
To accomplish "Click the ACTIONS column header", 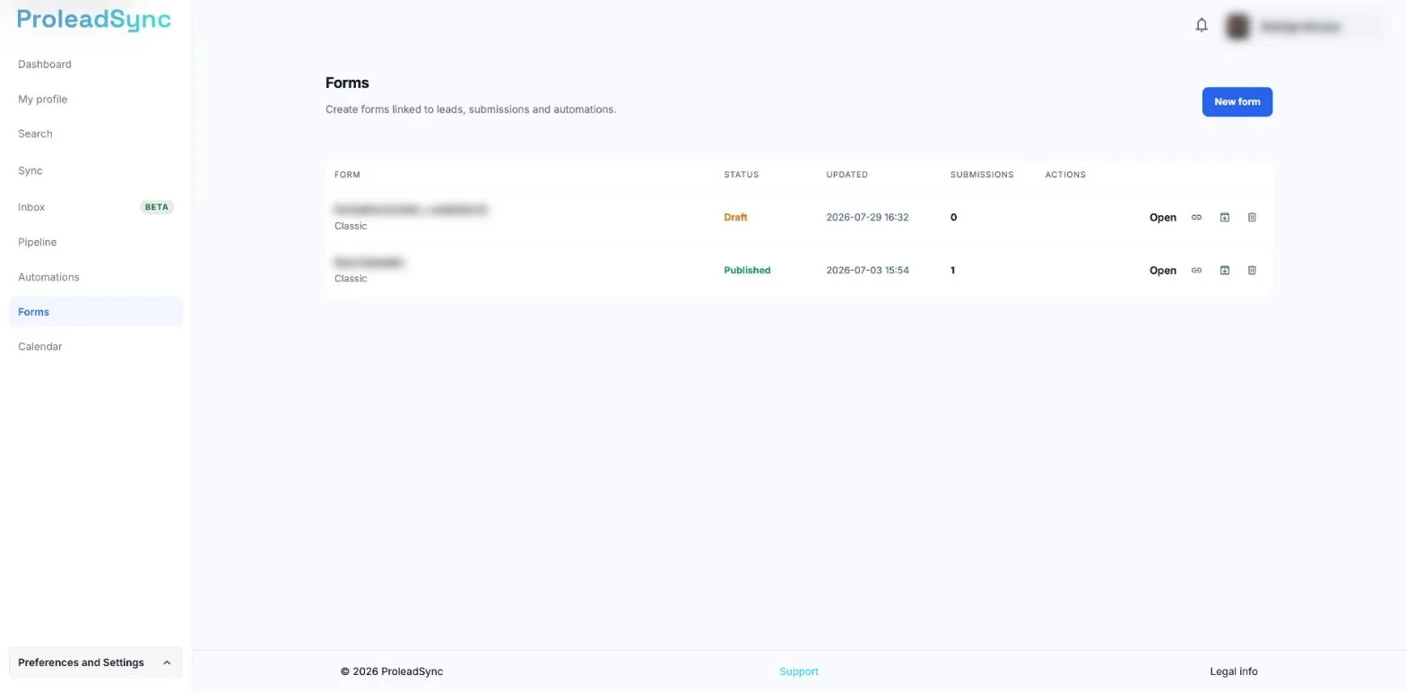I will pyautogui.click(x=1065, y=175).
